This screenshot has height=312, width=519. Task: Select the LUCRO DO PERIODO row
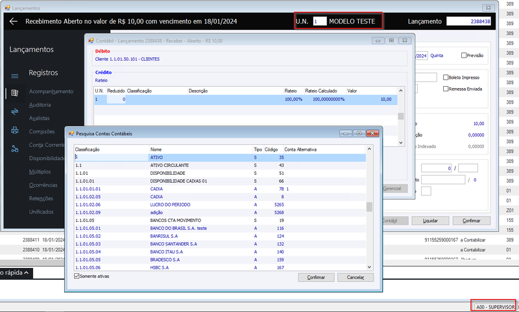pyautogui.click(x=220, y=205)
